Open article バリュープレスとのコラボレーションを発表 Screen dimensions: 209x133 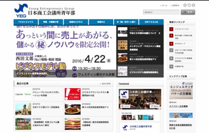coord(46,94)
